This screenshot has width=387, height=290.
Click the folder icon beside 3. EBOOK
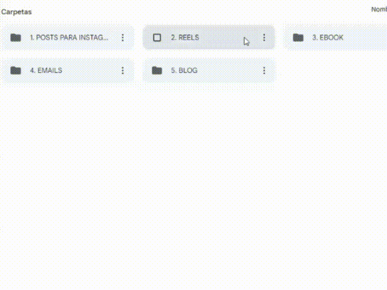(298, 37)
